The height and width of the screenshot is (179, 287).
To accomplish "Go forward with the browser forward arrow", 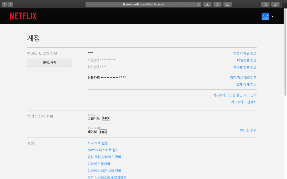I will click(10, 4).
